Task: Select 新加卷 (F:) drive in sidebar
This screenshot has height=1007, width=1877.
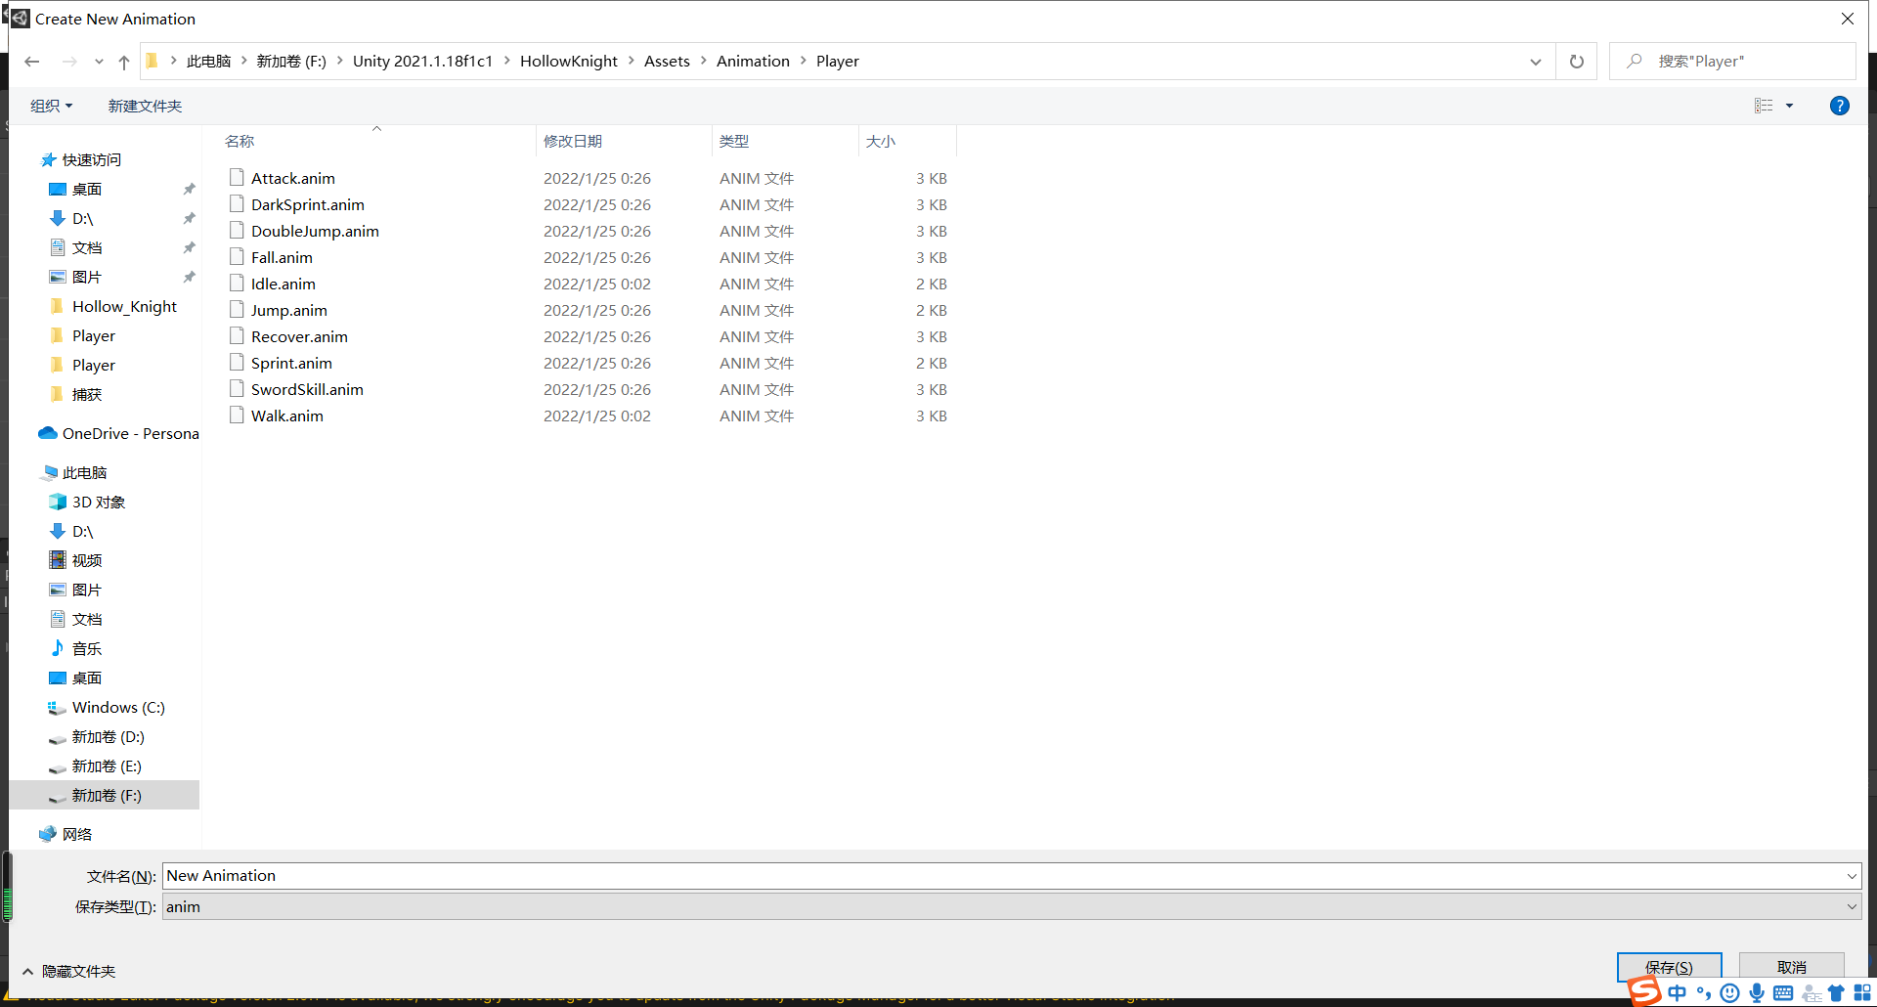Action: 106,795
